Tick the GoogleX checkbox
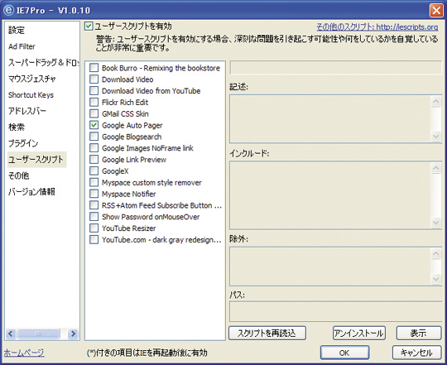Screen dimensions: 447x365 pyautogui.click(x=94, y=171)
